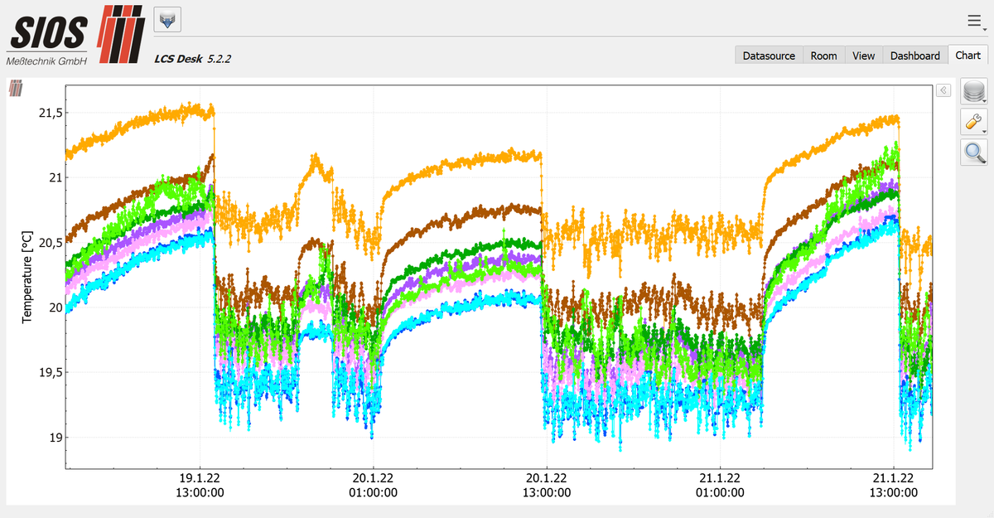This screenshot has width=994, height=518.
Task: Select the wrench settings tool
Action: click(x=973, y=123)
